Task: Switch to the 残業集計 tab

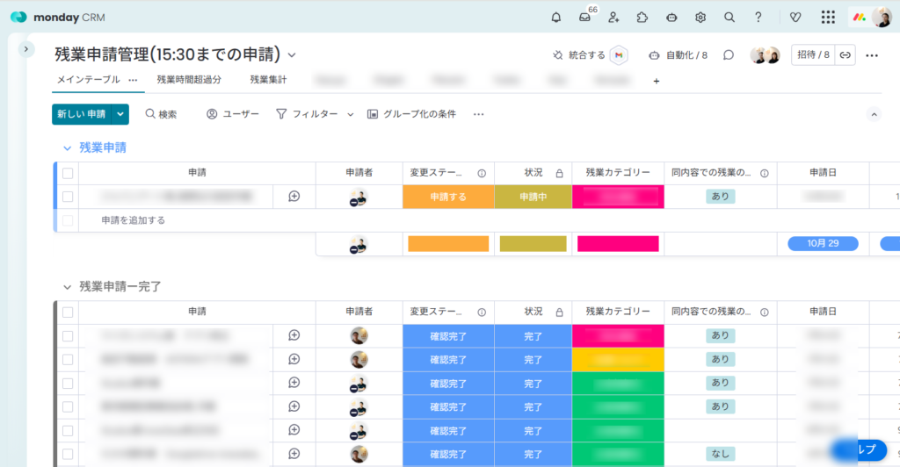Action: click(268, 80)
